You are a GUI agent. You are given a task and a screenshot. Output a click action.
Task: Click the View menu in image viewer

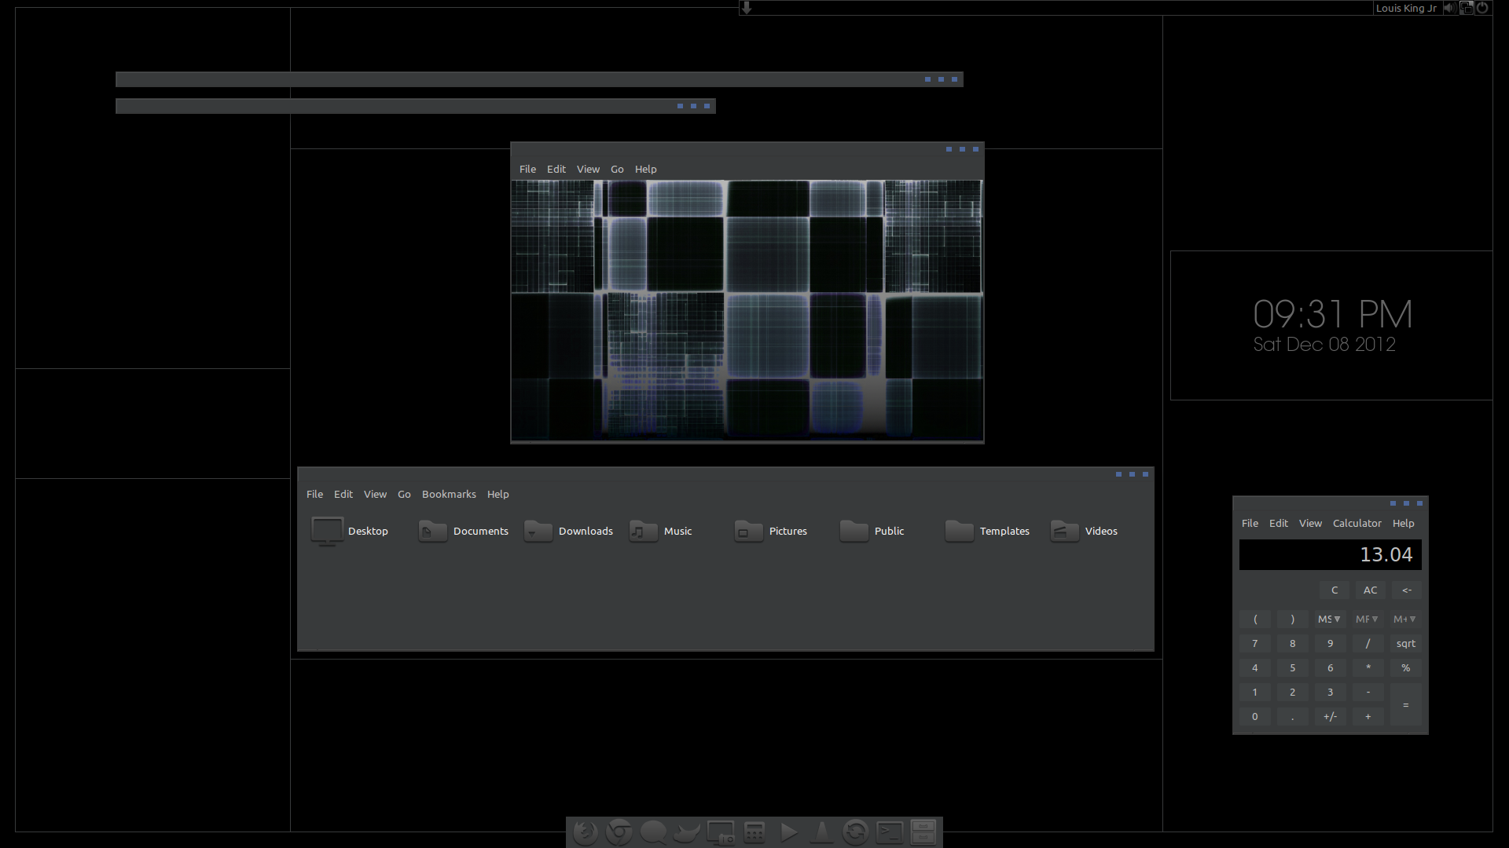[x=586, y=168]
